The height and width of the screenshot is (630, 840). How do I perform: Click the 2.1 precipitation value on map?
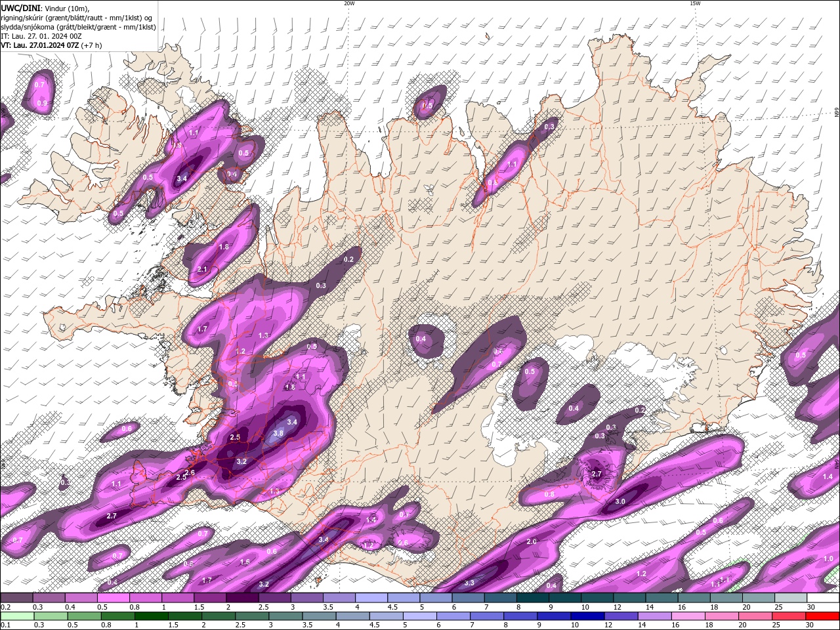(x=202, y=270)
